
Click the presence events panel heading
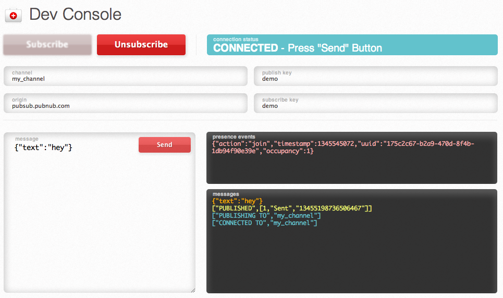234,136
